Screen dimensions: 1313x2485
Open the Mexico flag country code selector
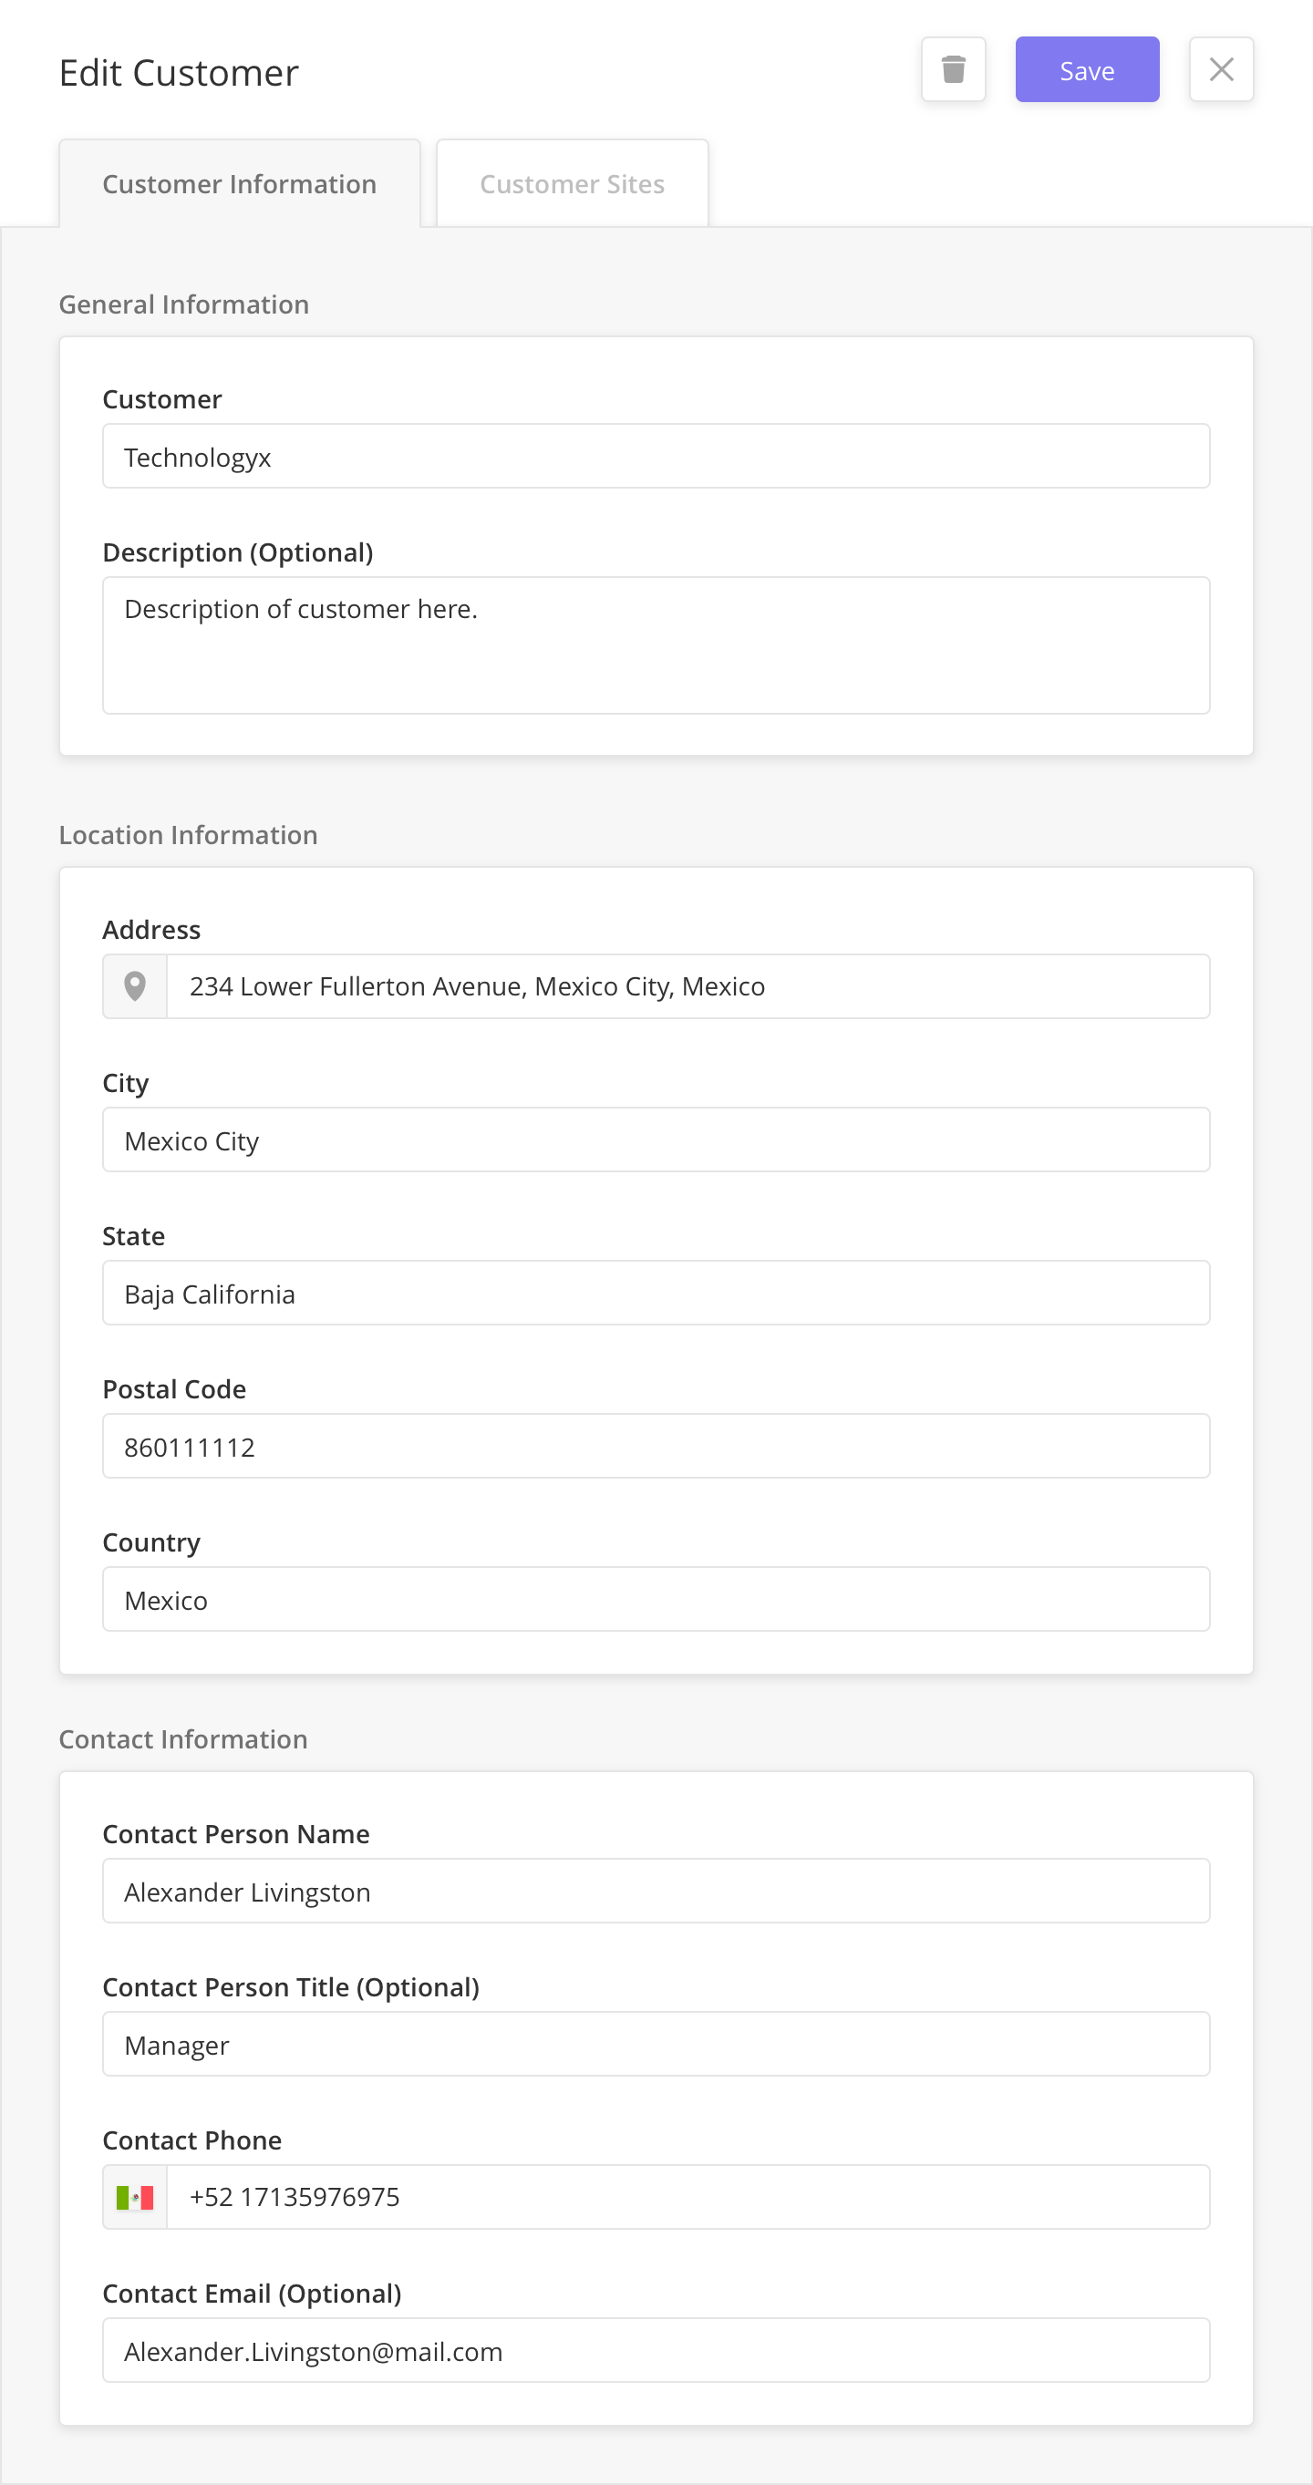tap(135, 2197)
